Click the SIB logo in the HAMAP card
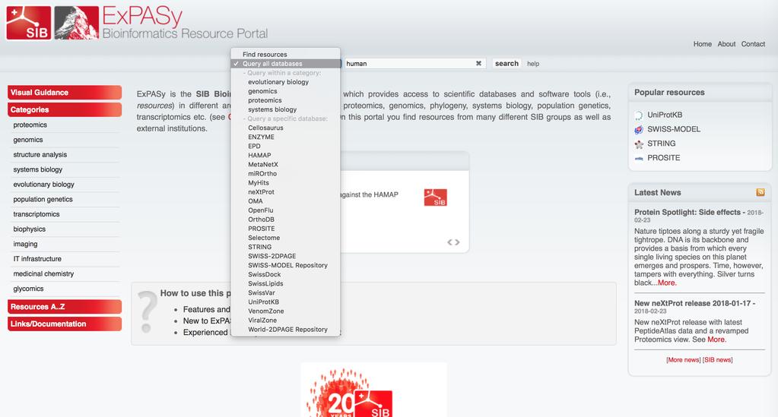The width and height of the screenshot is (778, 417). pos(435,197)
